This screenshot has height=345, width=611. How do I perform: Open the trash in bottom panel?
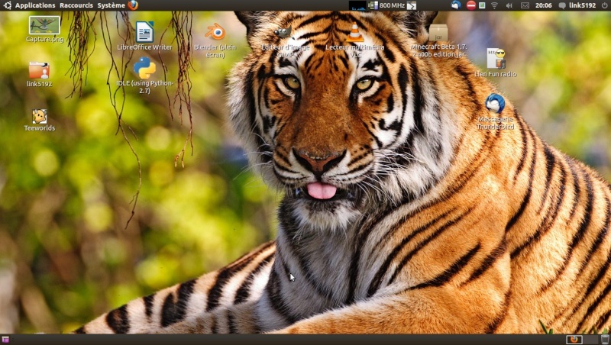[x=605, y=339]
